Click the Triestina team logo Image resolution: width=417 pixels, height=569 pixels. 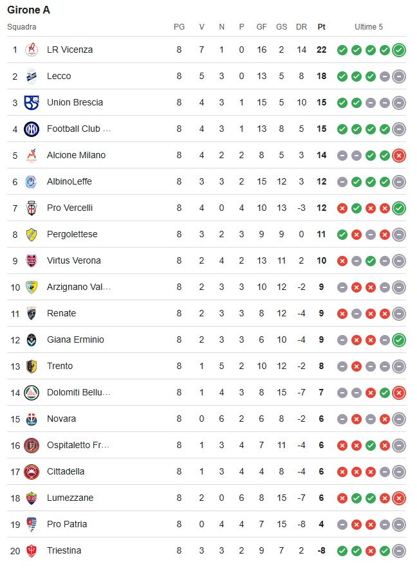click(31, 550)
